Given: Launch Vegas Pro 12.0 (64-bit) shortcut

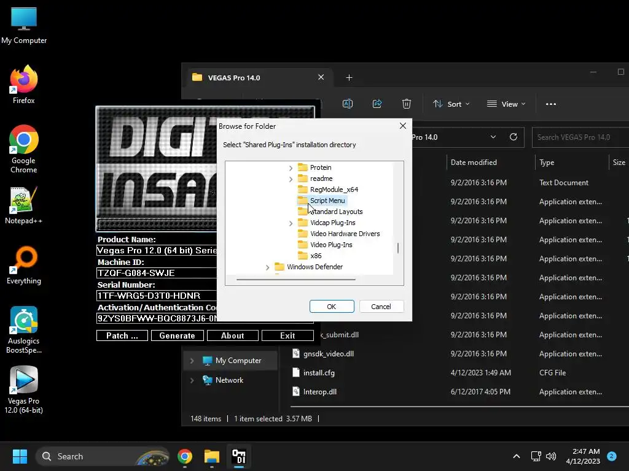Looking at the screenshot, I should (x=24, y=390).
